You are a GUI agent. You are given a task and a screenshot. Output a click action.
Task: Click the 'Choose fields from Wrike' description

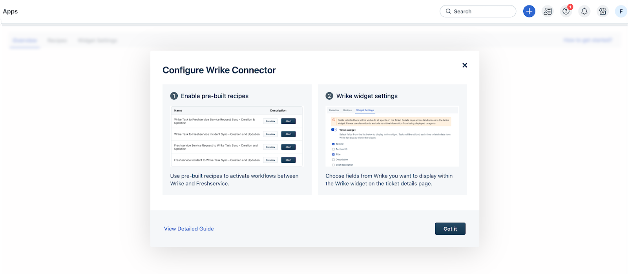(389, 180)
